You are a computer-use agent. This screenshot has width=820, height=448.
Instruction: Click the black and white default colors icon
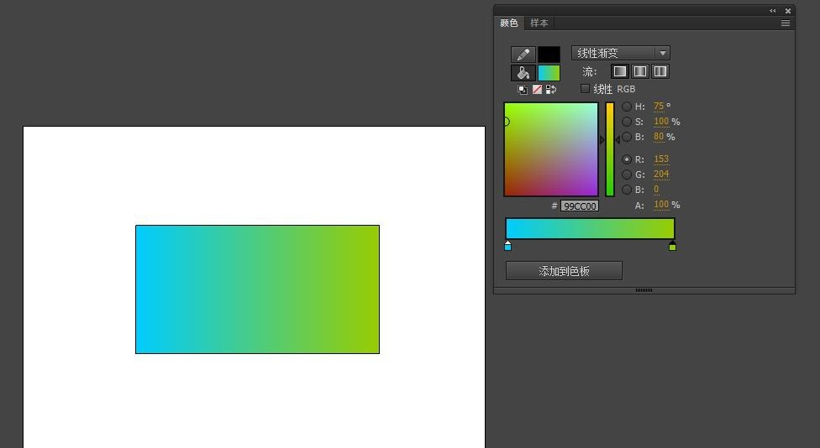click(x=523, y=90)
